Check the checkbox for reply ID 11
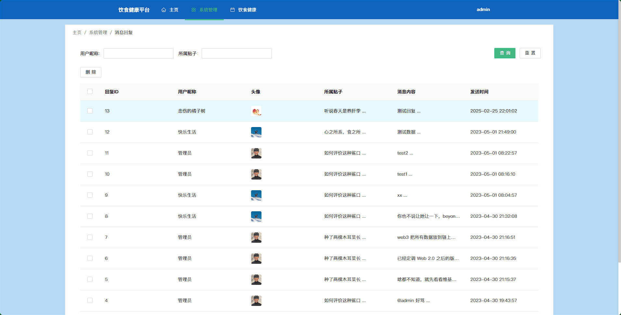 (90, 153)
